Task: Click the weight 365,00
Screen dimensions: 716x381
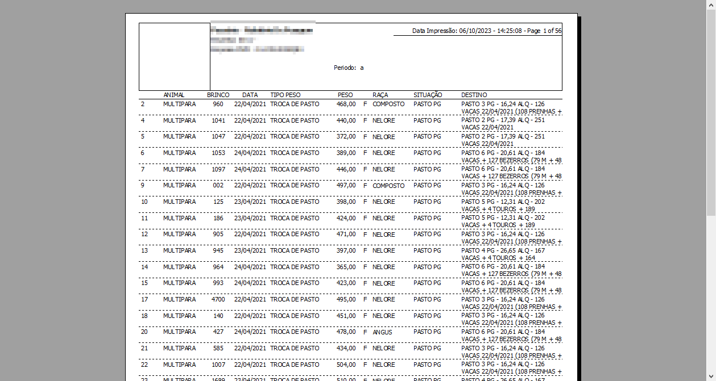Action: pos(346,267)
